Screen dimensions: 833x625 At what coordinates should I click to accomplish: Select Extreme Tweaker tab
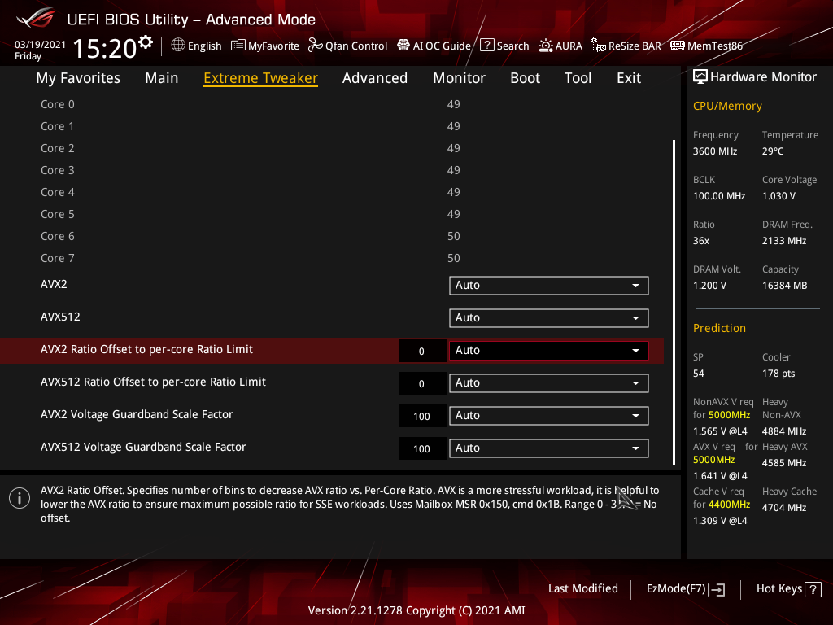coord(261,78)
